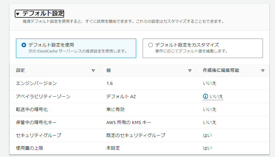Screen dimensions: 275x157
Task: Click the 値 column header
Action: coord(109,70)
